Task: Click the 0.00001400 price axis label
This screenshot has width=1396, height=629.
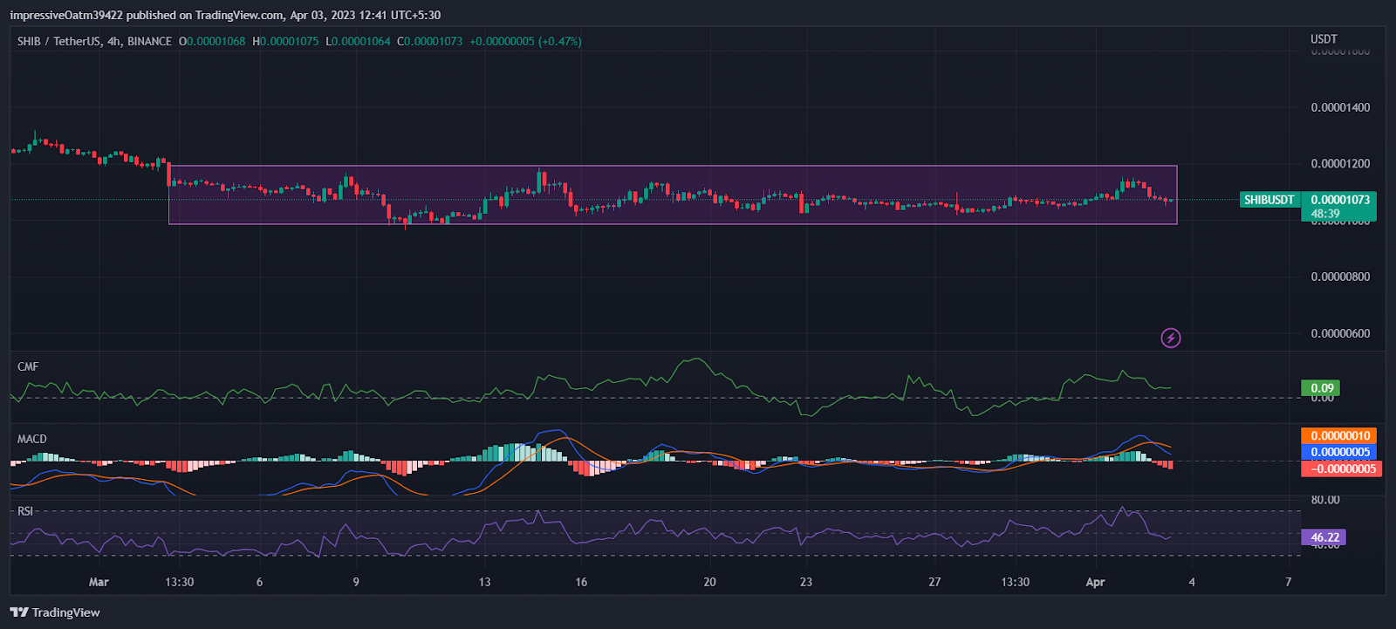Action: point(1340,107)
